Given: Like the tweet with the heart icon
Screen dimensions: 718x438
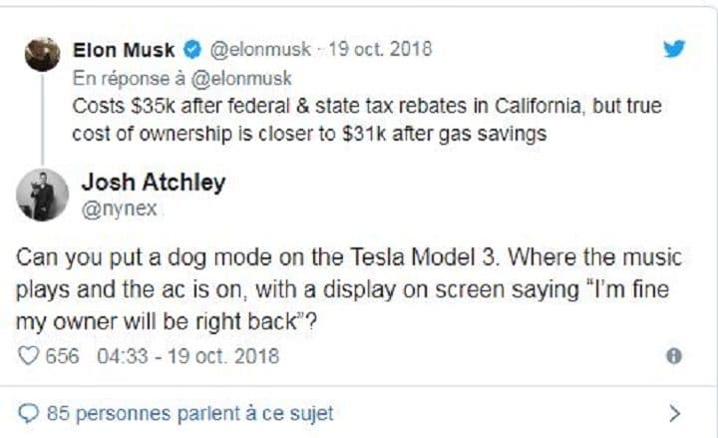Looking at the screenshot, I should tap(27, 355).
